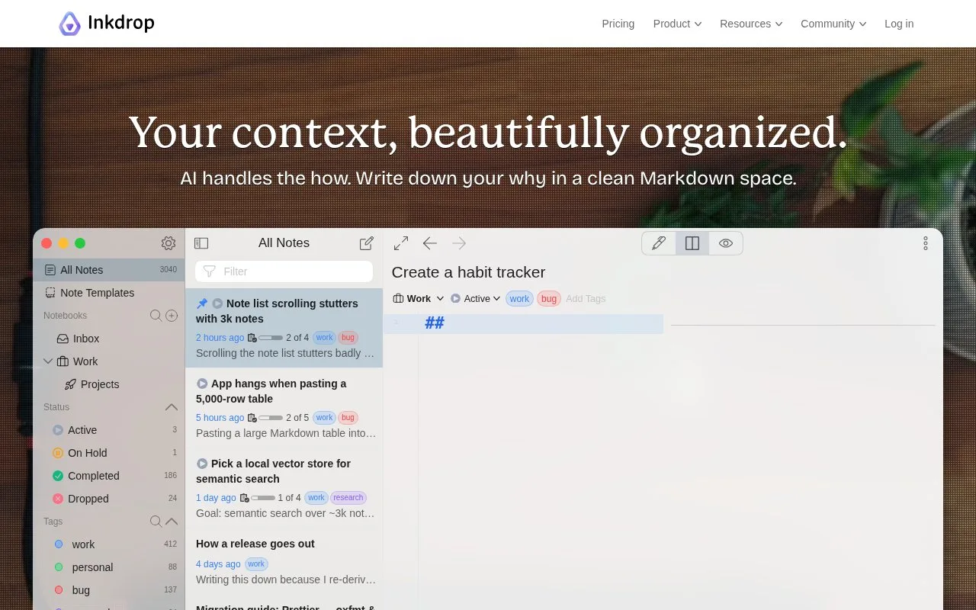Click the Inkdrop logo icon

pos(69,24)
